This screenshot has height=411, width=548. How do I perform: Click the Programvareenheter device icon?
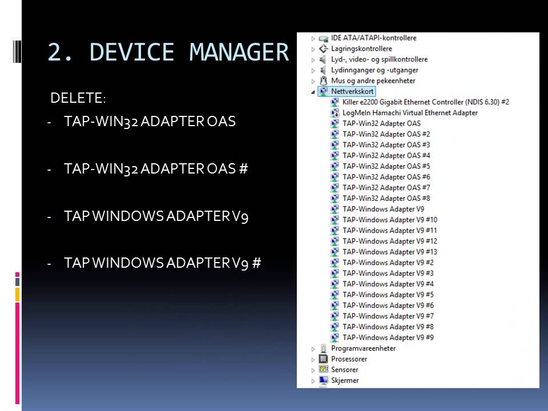point(324,348)
